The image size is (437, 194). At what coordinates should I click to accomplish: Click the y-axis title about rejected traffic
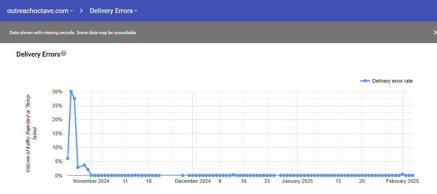(31, 133)
